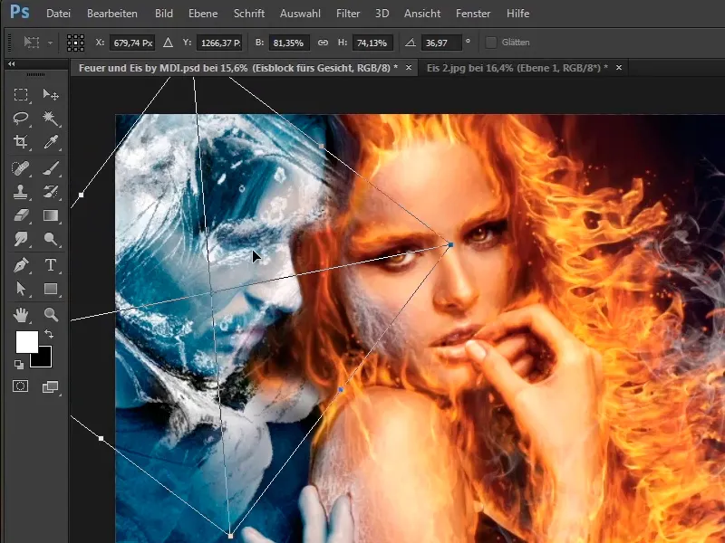Viewport: 725px width, 543px height.
Task: Select the Path Selection tool
Action: (x=21, y=289)
